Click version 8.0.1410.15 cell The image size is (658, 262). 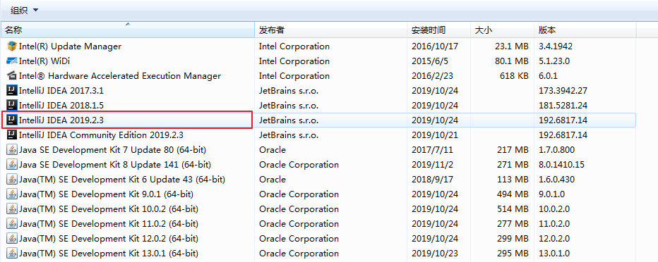pos(561,165)
